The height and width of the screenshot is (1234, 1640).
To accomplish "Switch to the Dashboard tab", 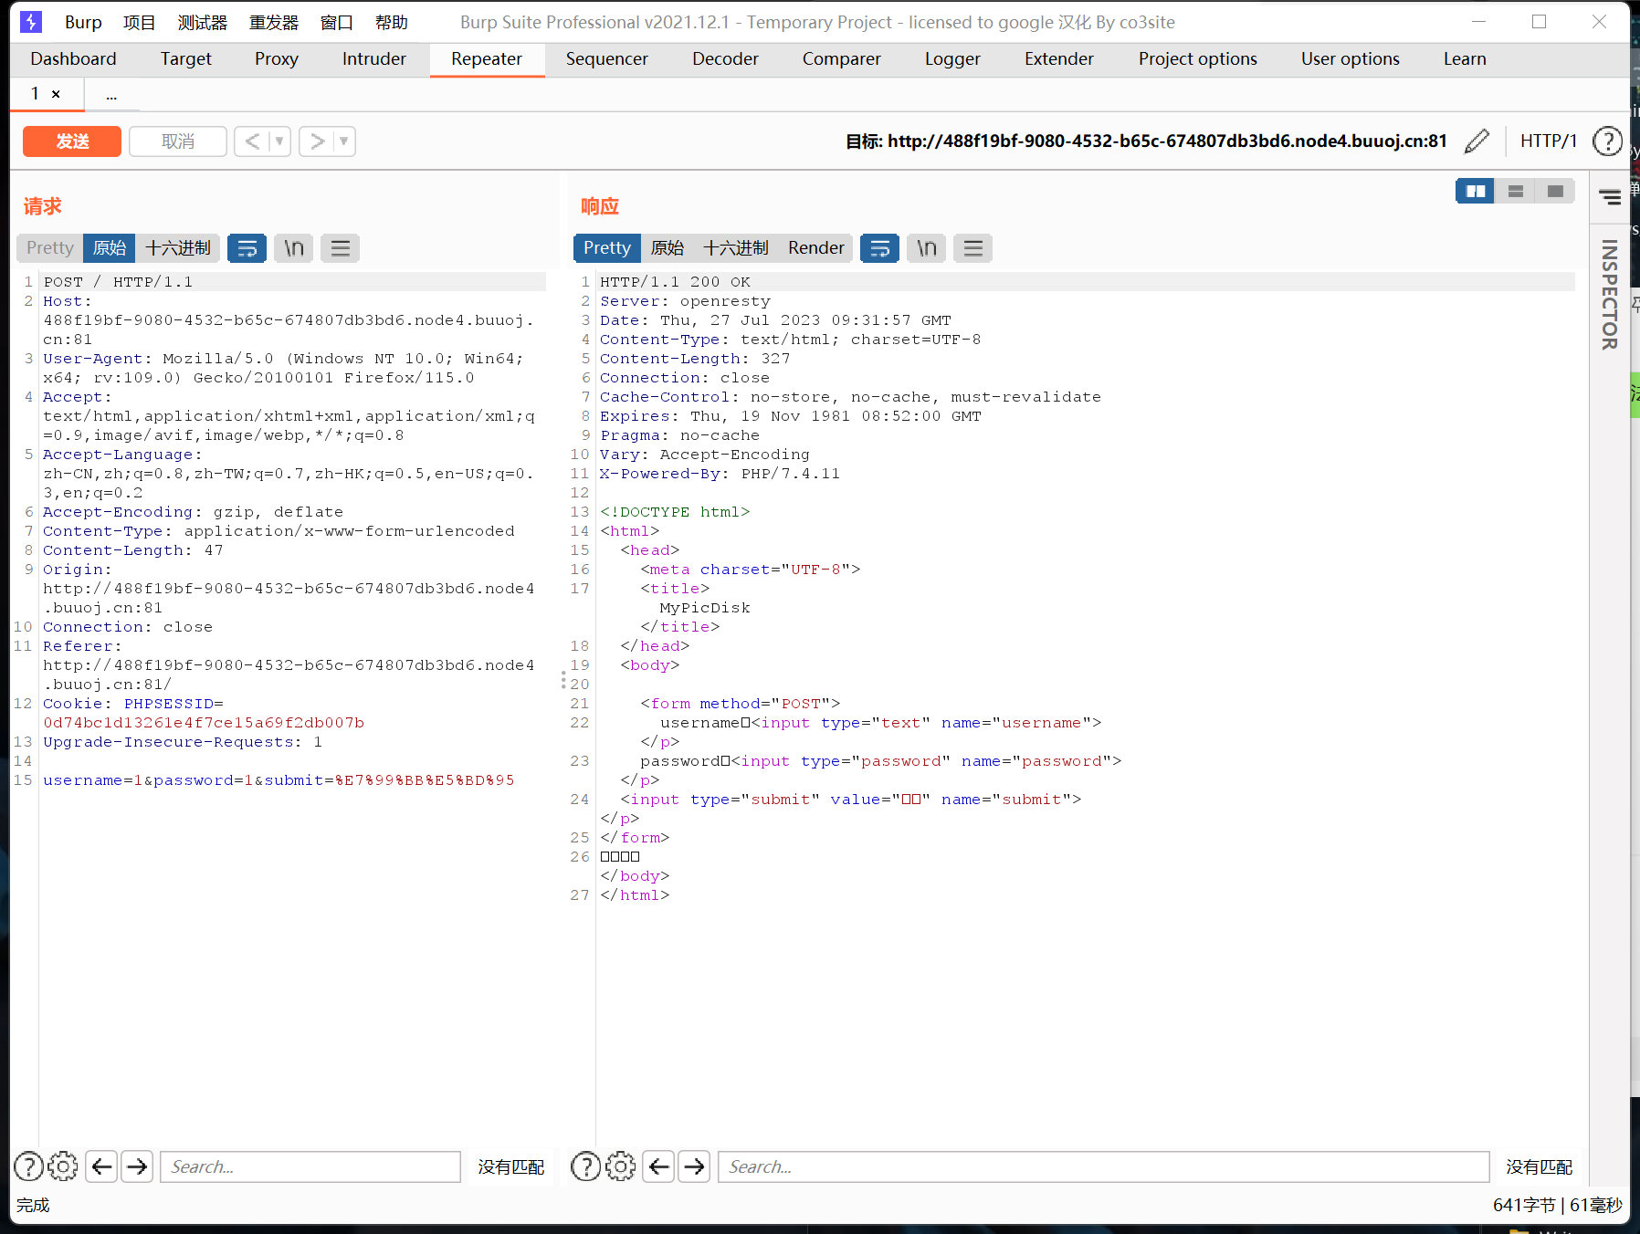I will click(x=73, y=59).
